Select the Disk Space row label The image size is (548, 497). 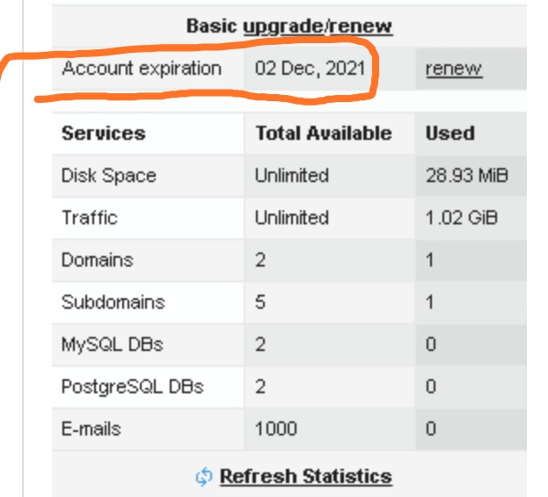pyautogui.click(x=108, y=176)
